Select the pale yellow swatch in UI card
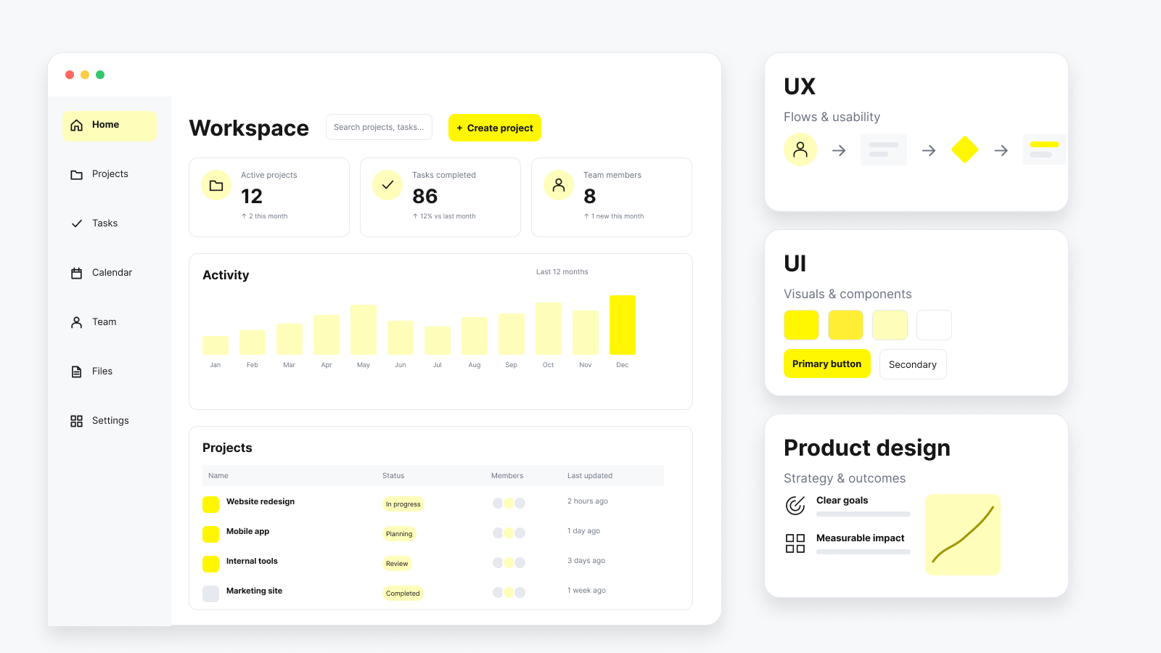The image size is (1161, 653). [890, 325]
